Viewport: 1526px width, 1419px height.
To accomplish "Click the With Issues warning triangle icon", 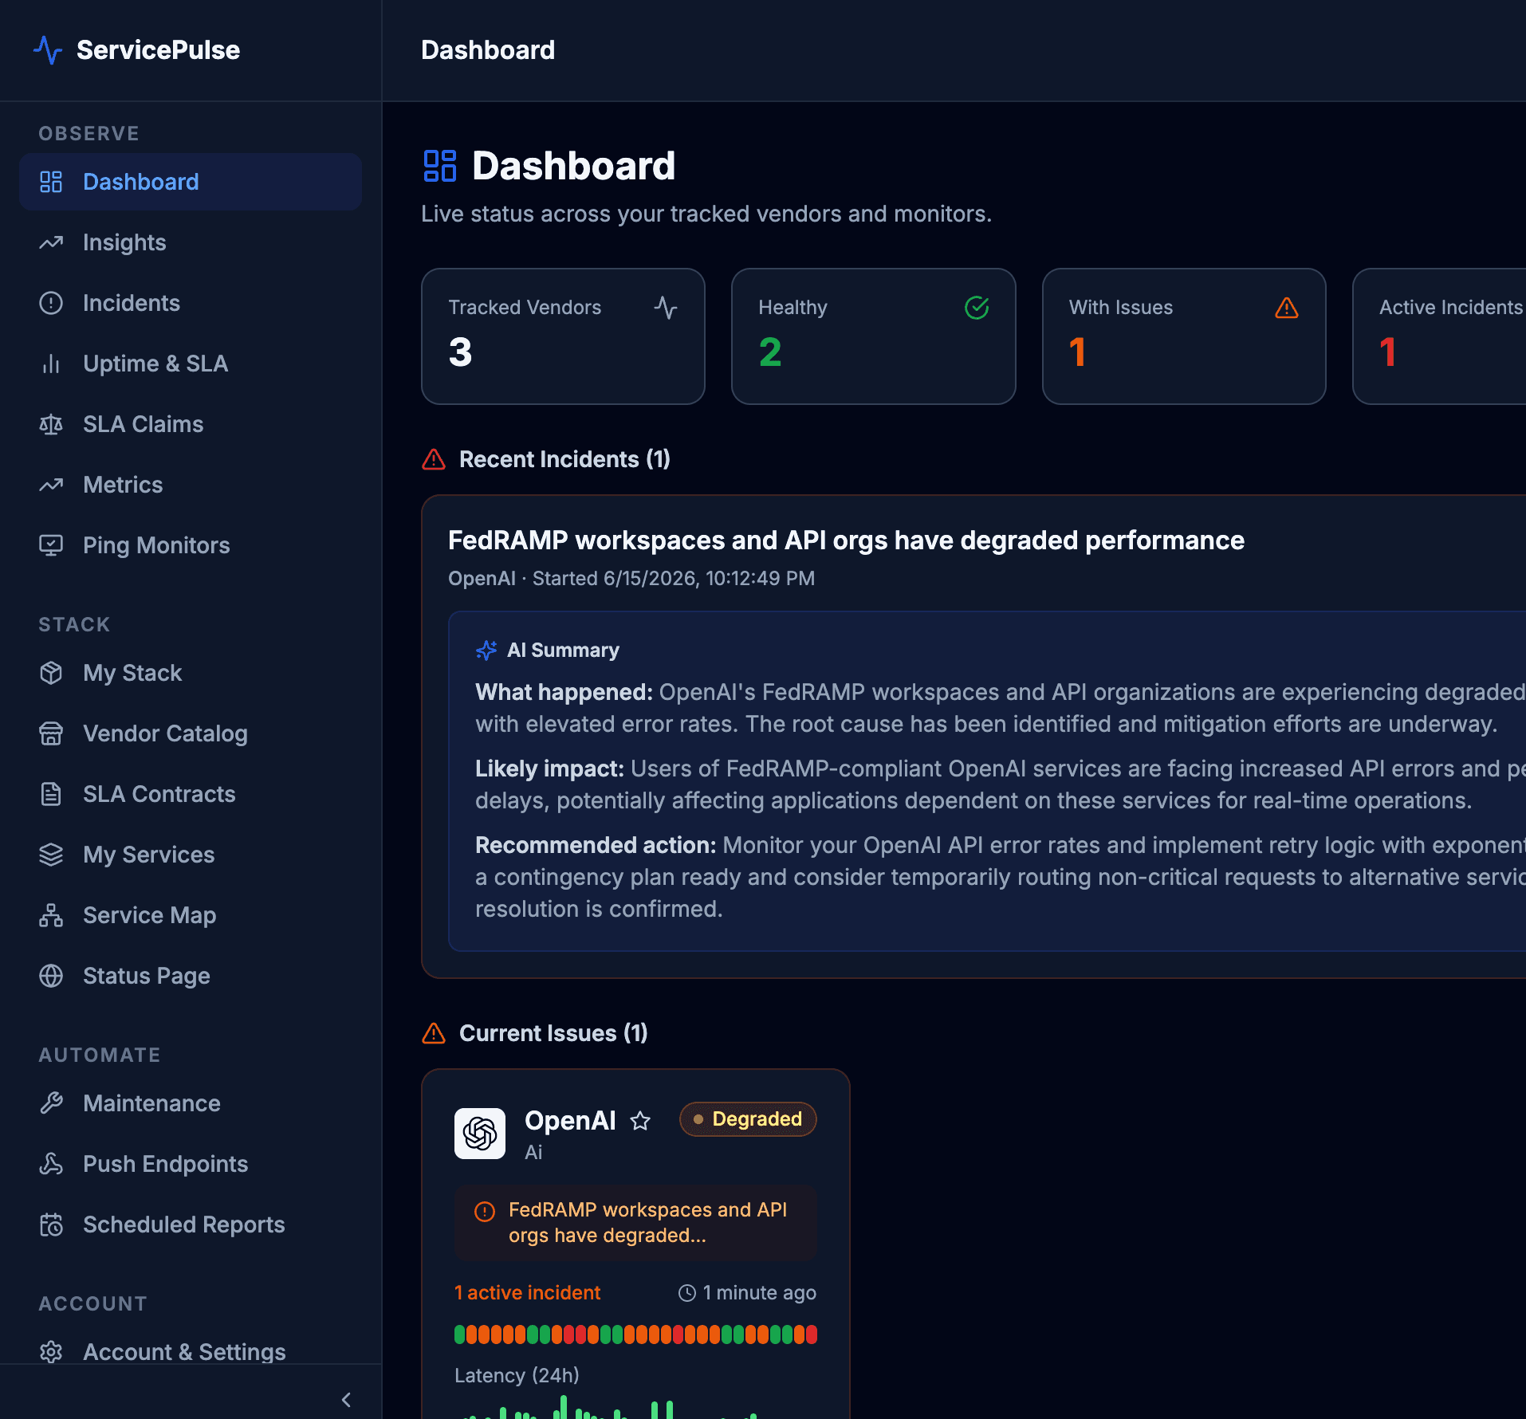I will pos(1287,308).
